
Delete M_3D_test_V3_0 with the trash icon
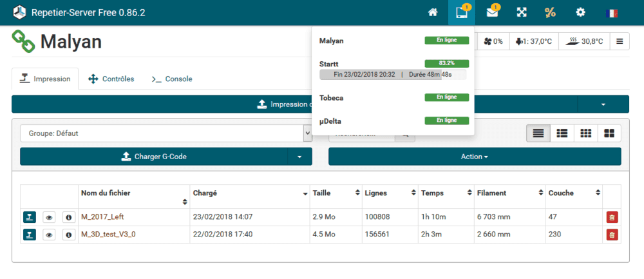[x=612, y=235]
